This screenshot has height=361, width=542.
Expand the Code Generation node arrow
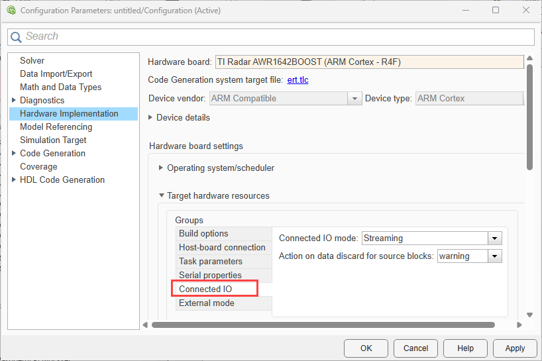(x=14, y=153)
